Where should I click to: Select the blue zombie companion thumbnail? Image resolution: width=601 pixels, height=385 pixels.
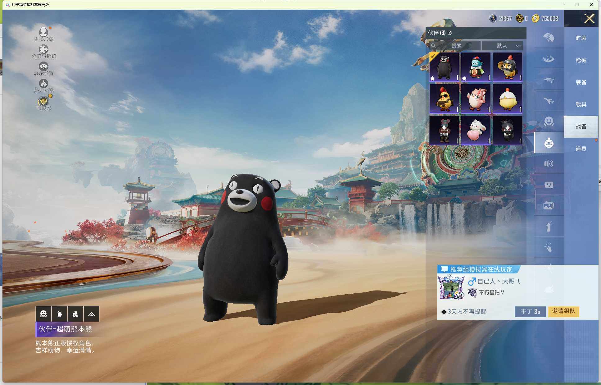coord(476,67)
